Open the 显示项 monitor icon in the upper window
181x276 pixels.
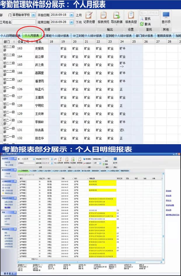pyautogui.click(x=166, y=15)
